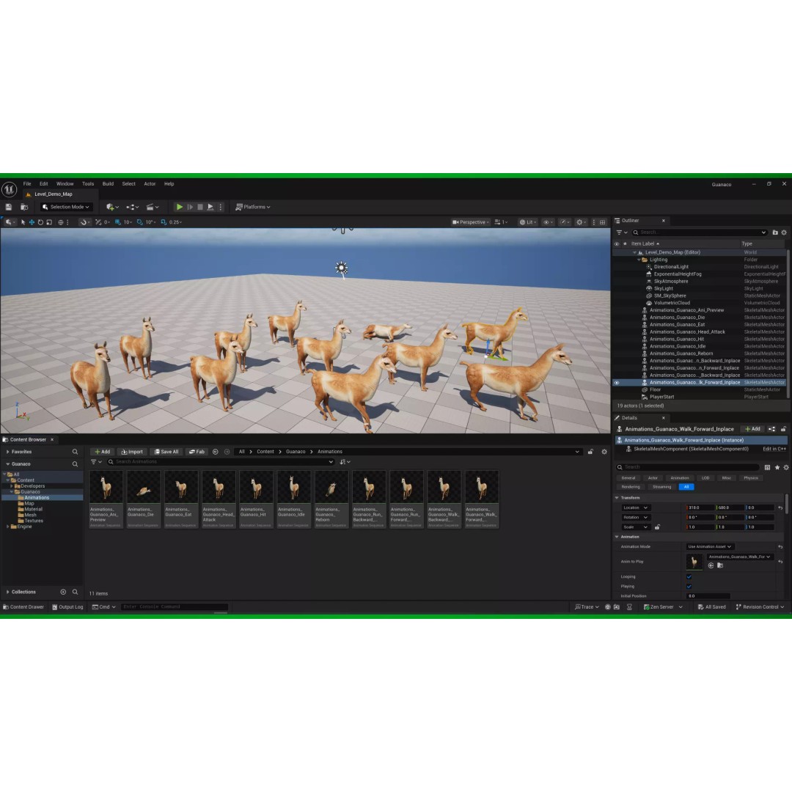Open the Edit menu
Image resolution: width=792 pixels, height=792 pixels.
pos(44,184)
